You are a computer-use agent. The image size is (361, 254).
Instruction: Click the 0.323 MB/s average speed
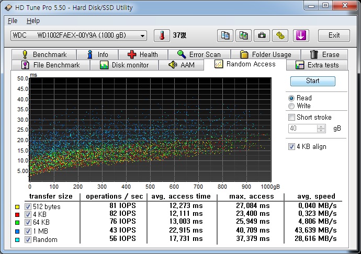pyautogui.click(x=318, y=214)
